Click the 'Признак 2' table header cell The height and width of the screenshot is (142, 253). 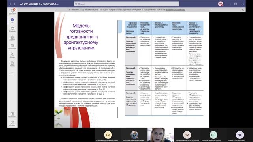(x=161, y=28)
